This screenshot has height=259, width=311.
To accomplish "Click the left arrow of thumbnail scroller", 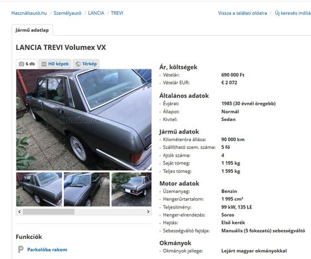I will click(19, 212).
